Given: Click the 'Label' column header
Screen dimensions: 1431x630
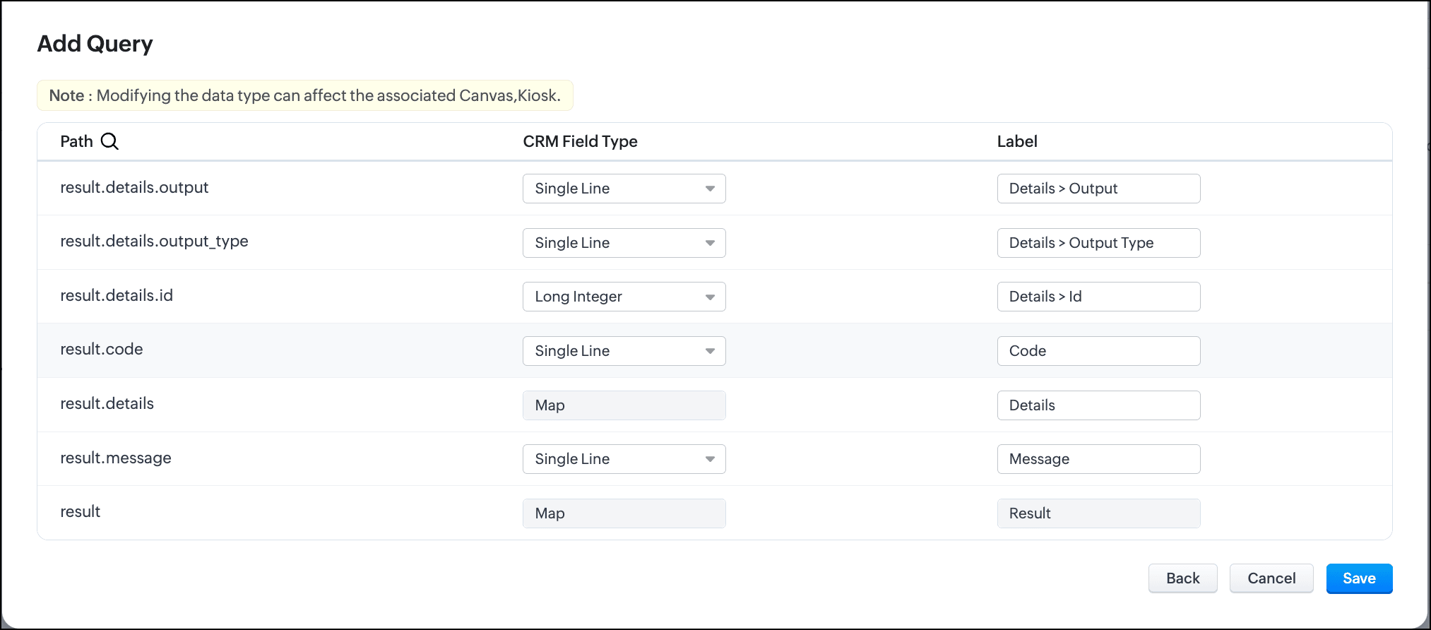Looking at the screenshot, I should [1017, 141].
